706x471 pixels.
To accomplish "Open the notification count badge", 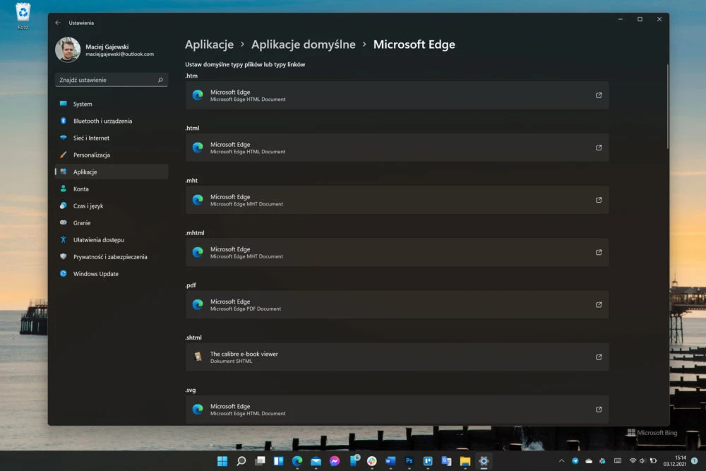I will (694, 460).
